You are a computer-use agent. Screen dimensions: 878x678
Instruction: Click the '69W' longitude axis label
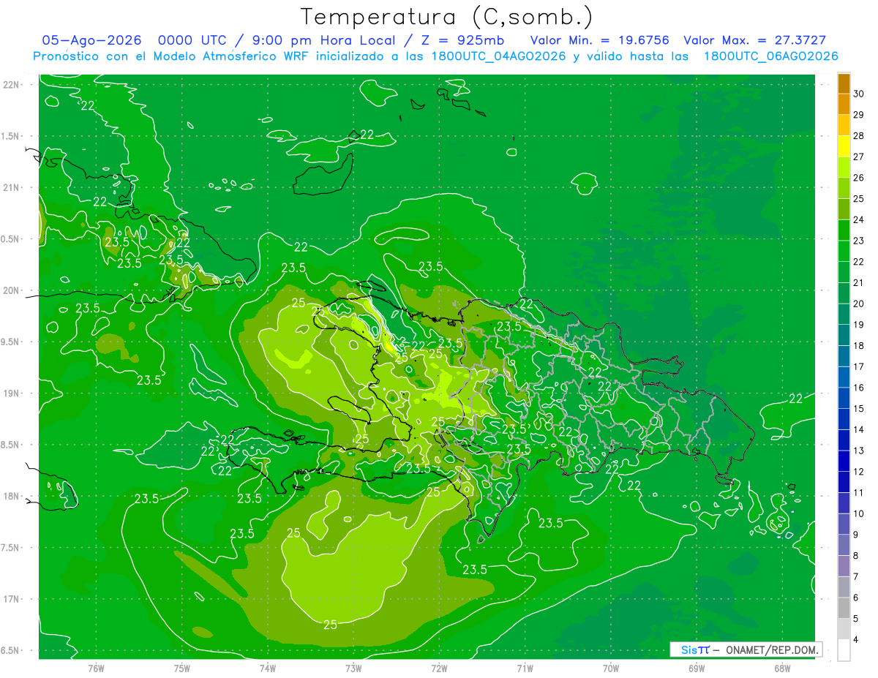click(696, 668)
